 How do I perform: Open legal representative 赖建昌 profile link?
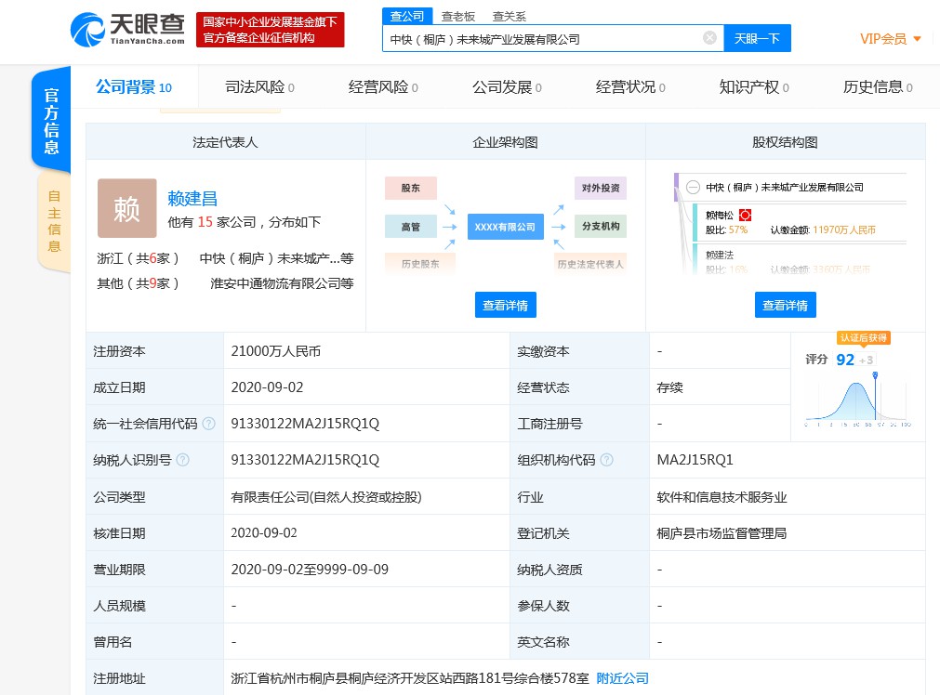192,198
